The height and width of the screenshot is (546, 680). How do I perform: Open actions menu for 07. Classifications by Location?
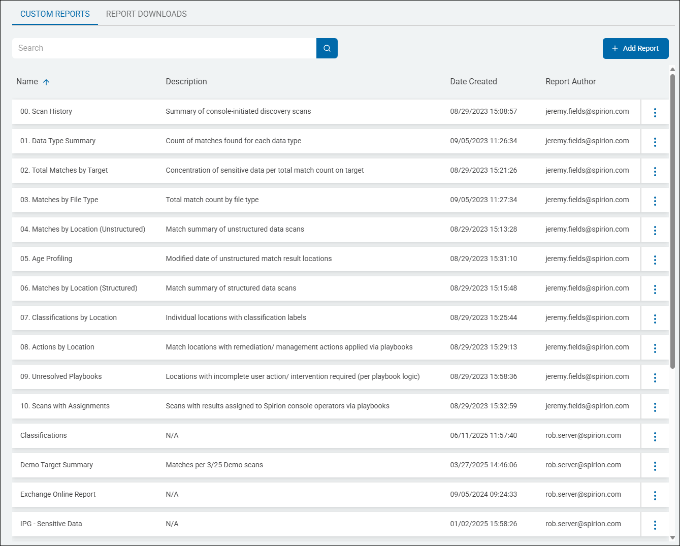tap(655, 317)
